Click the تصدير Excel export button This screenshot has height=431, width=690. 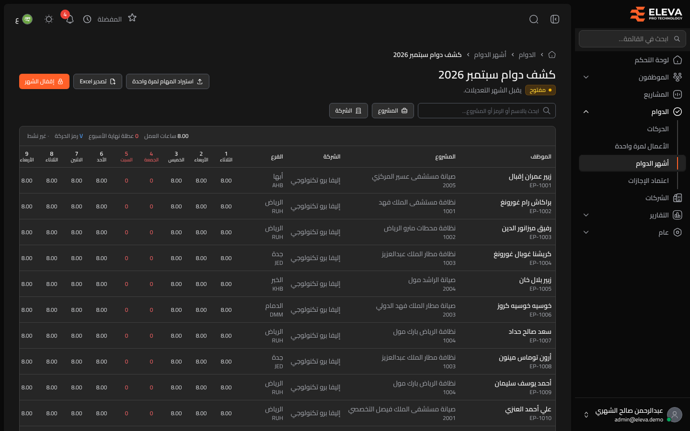point(98,81)
